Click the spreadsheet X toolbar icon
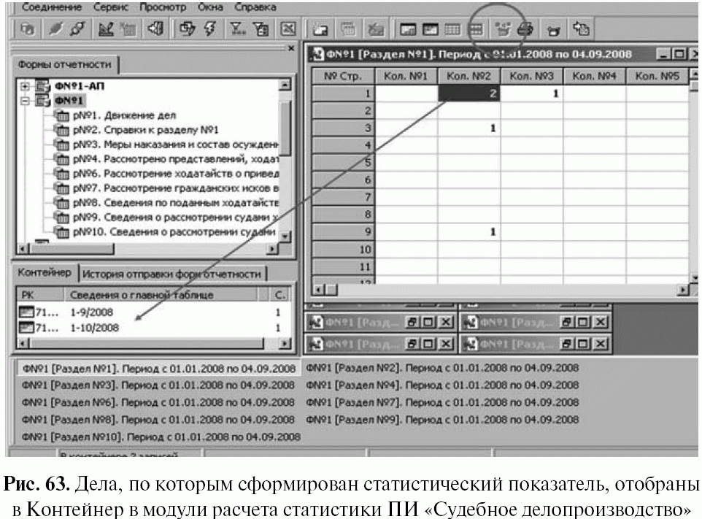Screen dimensions: 702x519 [x=288, y=29]
